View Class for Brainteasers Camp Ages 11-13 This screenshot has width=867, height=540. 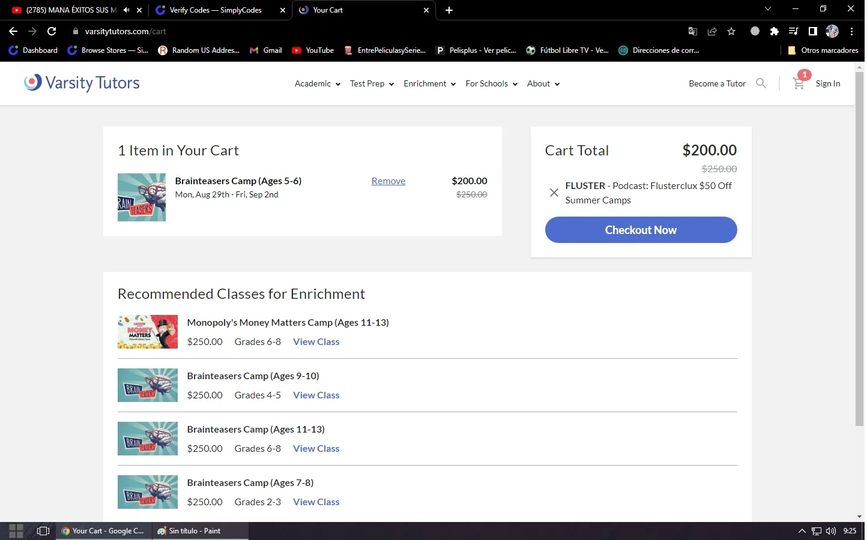(x=316, y=448)
